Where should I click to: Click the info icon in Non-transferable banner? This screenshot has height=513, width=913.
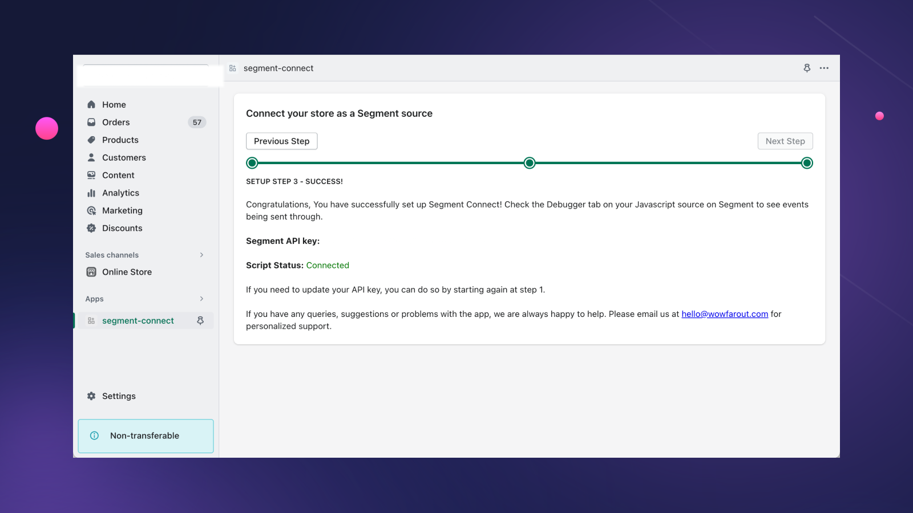point(95,435)
